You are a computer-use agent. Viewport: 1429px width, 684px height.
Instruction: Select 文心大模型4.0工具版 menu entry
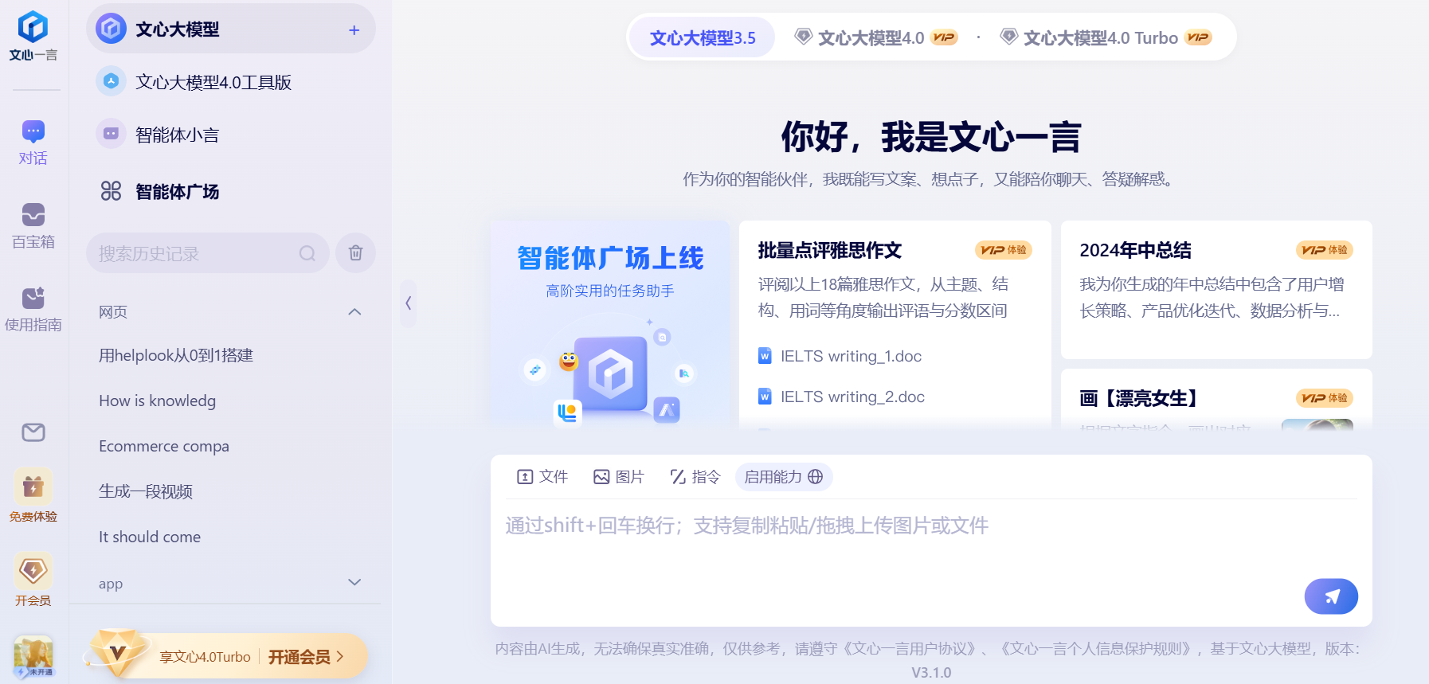coord(230,82)
